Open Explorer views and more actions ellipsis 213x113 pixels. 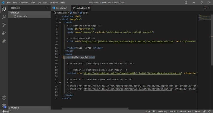tap(47, 8)
